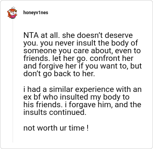Click the word "experience" in second paragraph
Screen dimensions: 153x149
point(94,90)
